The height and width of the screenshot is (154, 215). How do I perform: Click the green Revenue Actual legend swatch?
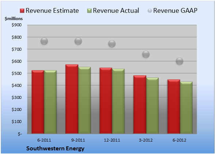point(89,11)
